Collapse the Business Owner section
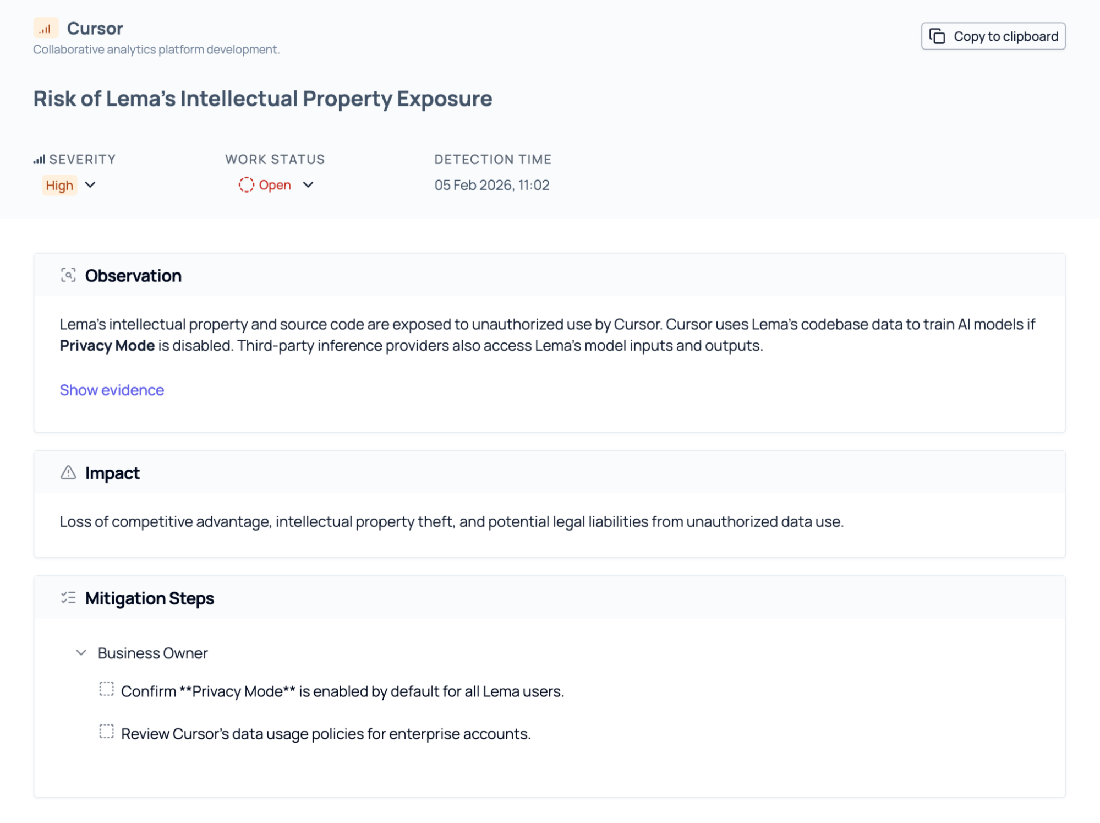 (x=81, y=653)
